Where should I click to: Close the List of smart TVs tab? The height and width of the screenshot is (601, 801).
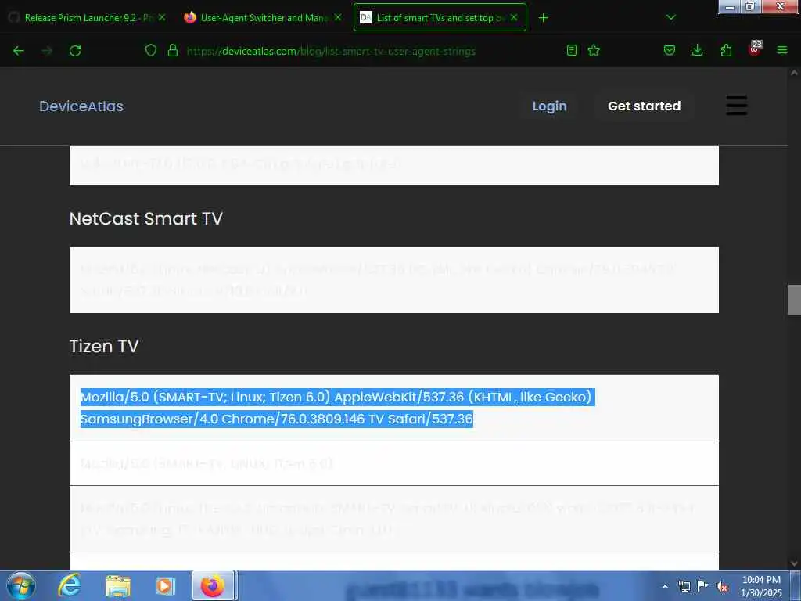(x=514, y=17)
